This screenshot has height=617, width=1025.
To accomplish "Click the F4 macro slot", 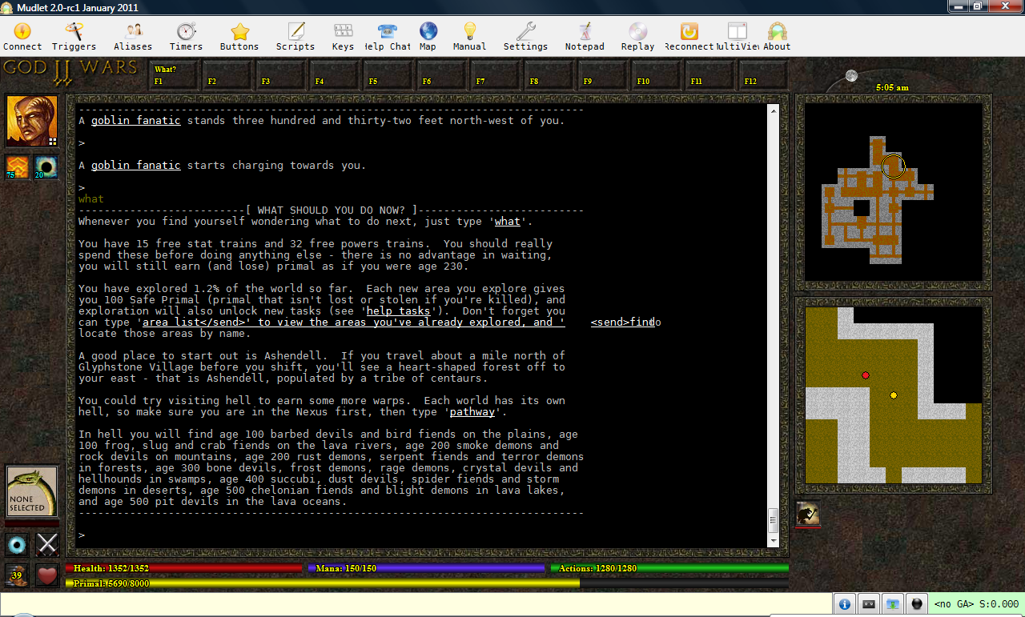I will 335,75.
